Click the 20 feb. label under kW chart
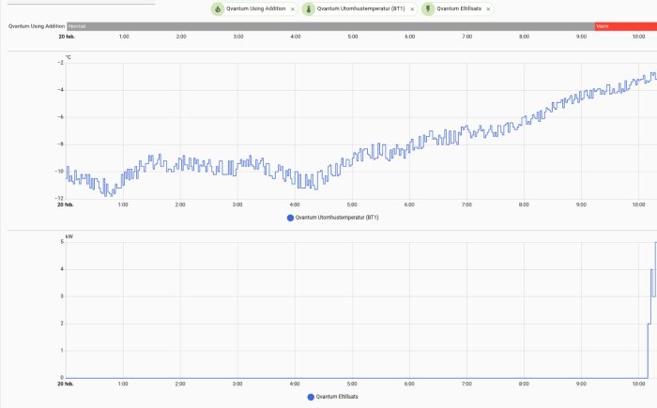 66,385
